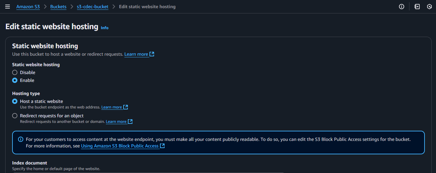Choose Redirect requests for an object

tap(15, 116)
